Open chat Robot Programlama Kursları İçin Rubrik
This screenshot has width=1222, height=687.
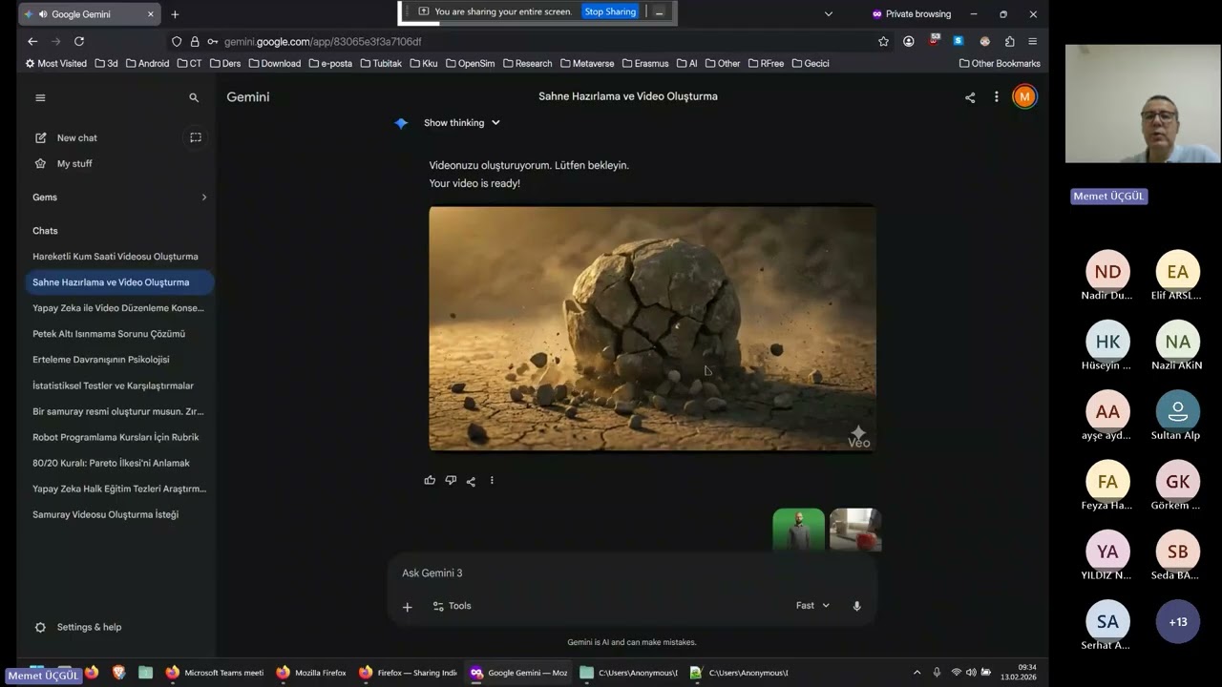116,437
